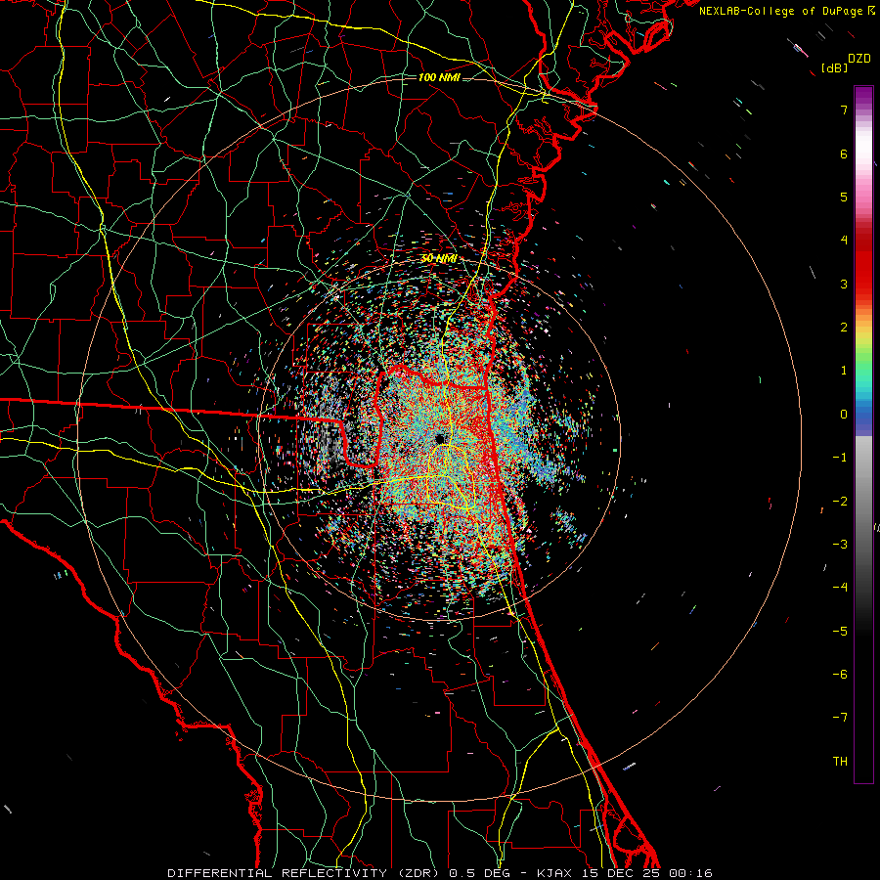Click the -5 value on color scale
This screenshot has height=880, width=880.
(x=840, y=631)
